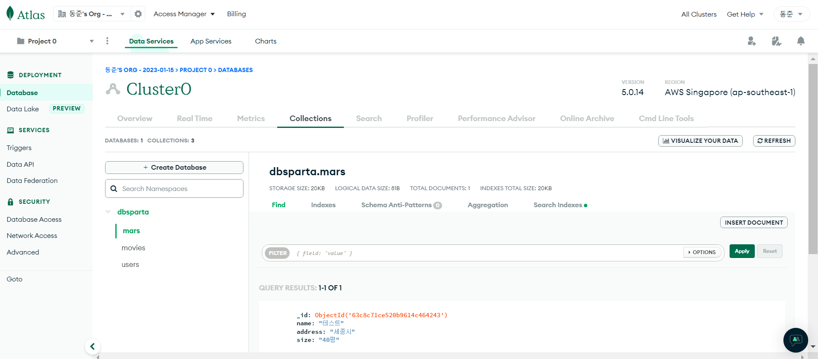Click the PROJECT 0 breadcrumb link

click(x=196, y=70)
